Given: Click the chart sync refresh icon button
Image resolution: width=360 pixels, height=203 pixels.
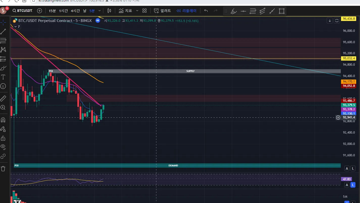Looking at the screenshot, I should [x=337, y=21].
